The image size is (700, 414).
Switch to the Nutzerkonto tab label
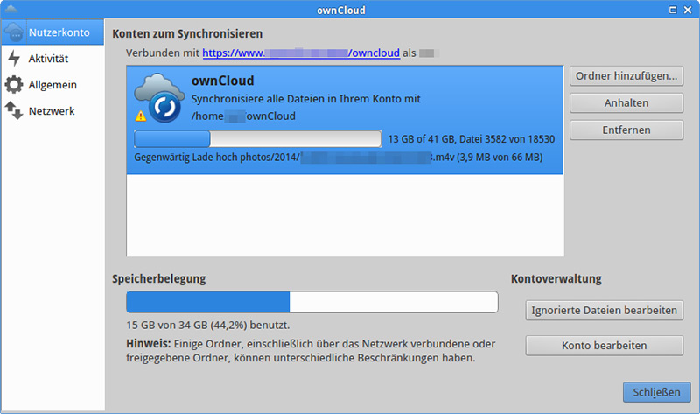coord(59,32)
